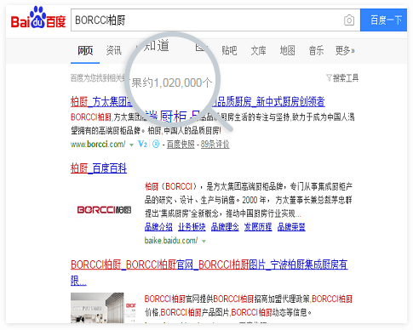Click the registered trademark badge icon
This screenshot has width=413, height=330.
coord(156,144)
